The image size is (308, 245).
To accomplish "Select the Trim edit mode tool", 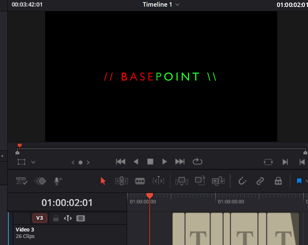I will tap(122, 181).
